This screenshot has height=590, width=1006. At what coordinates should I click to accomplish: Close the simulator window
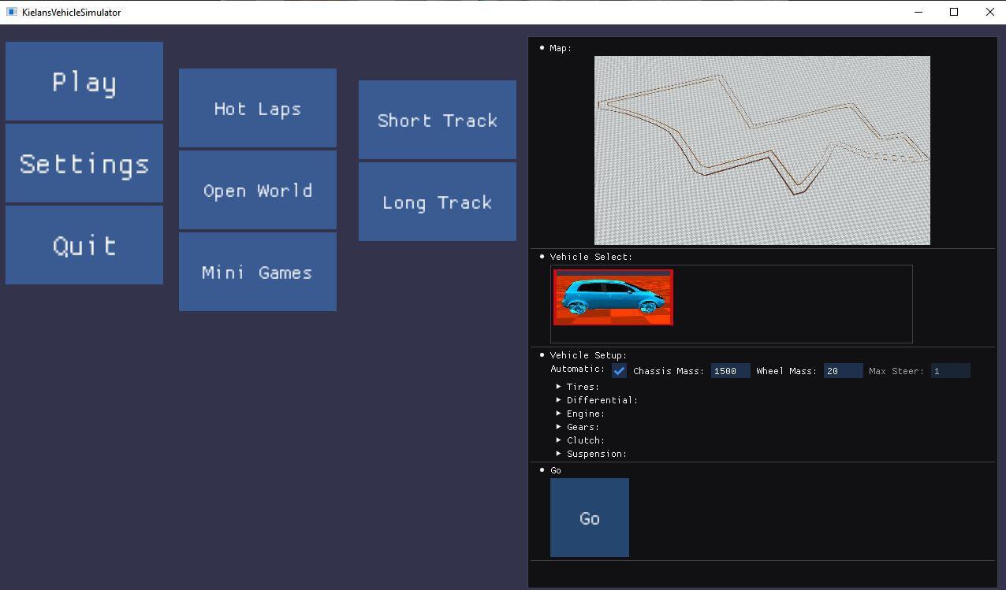tap(990, 12)
